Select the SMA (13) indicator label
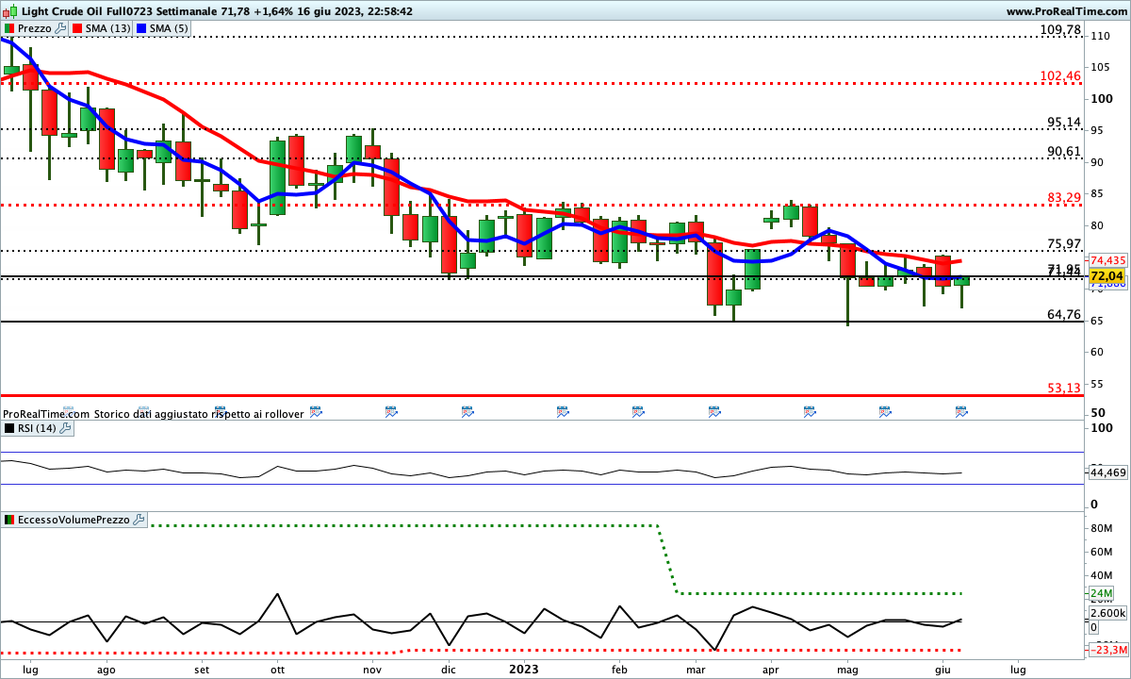The image size is (1131, 679). [108, 28]
